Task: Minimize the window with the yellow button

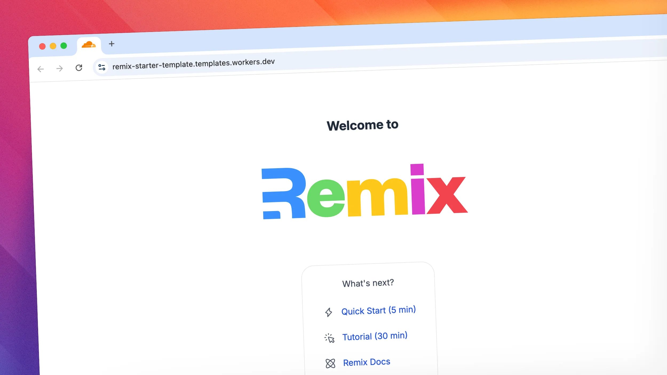Action: pos(53,46)
